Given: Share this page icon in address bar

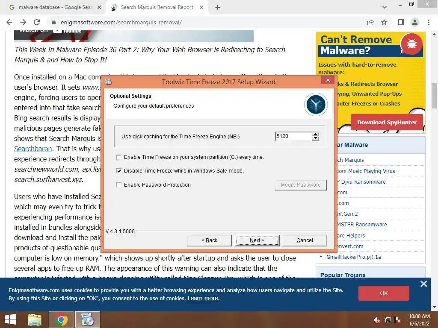Looking at the screenshot, I should [370, 22].
